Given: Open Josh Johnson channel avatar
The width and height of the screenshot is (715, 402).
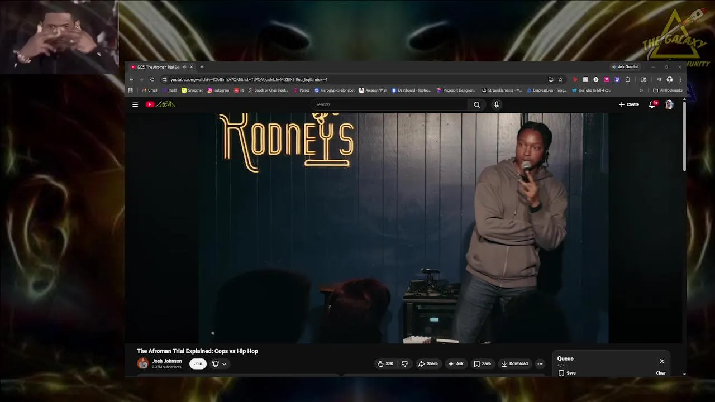Looking at the screenshot, I should coord(143,363).
